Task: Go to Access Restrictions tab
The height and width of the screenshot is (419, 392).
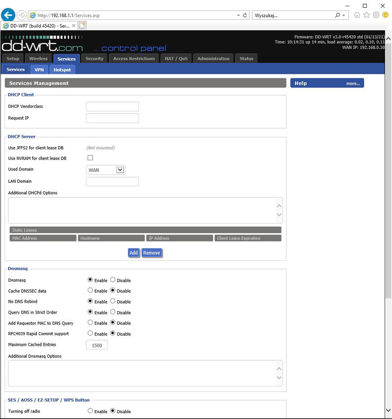Action: 134,59
